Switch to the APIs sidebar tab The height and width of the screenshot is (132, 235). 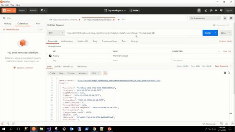[x=38, y=23]
